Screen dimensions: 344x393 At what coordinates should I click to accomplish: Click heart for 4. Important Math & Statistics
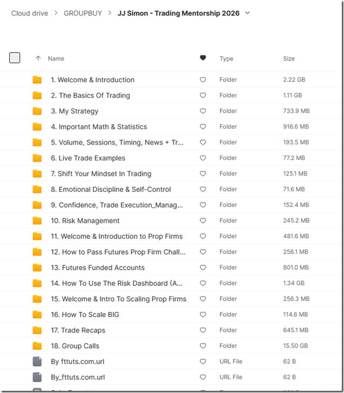[203, 126]
